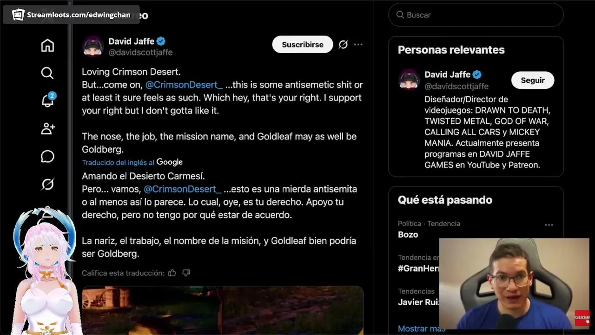Screen dimensions: 595x335
Task: Open notifications bell with badge 2
Action: point(47,100)
